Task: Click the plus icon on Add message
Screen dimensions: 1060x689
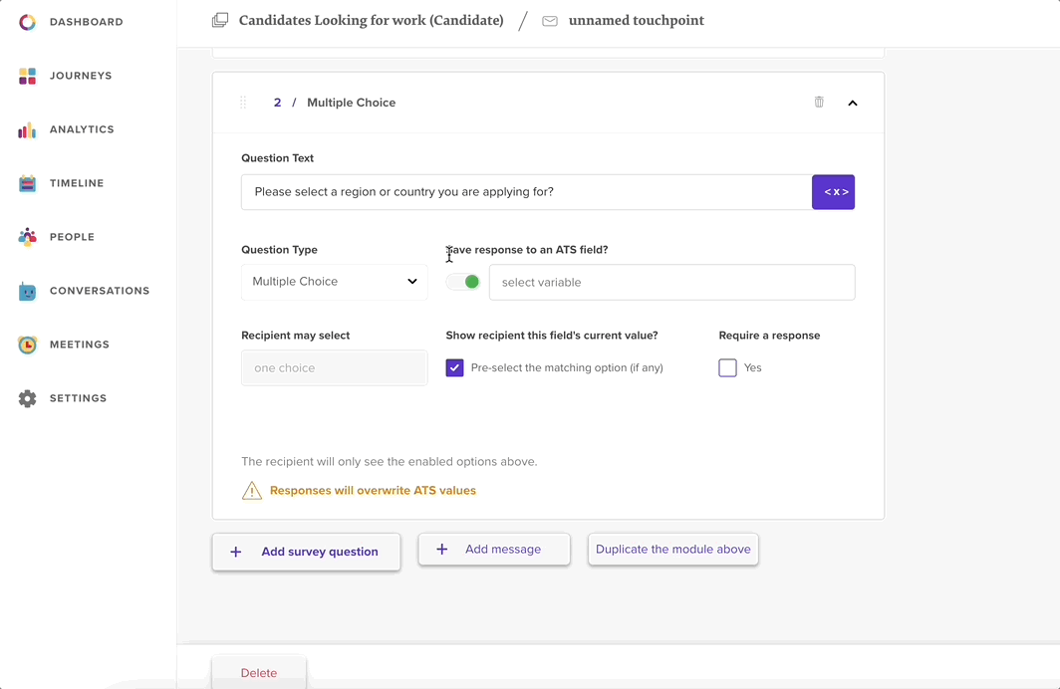Action: pos(441,550)
